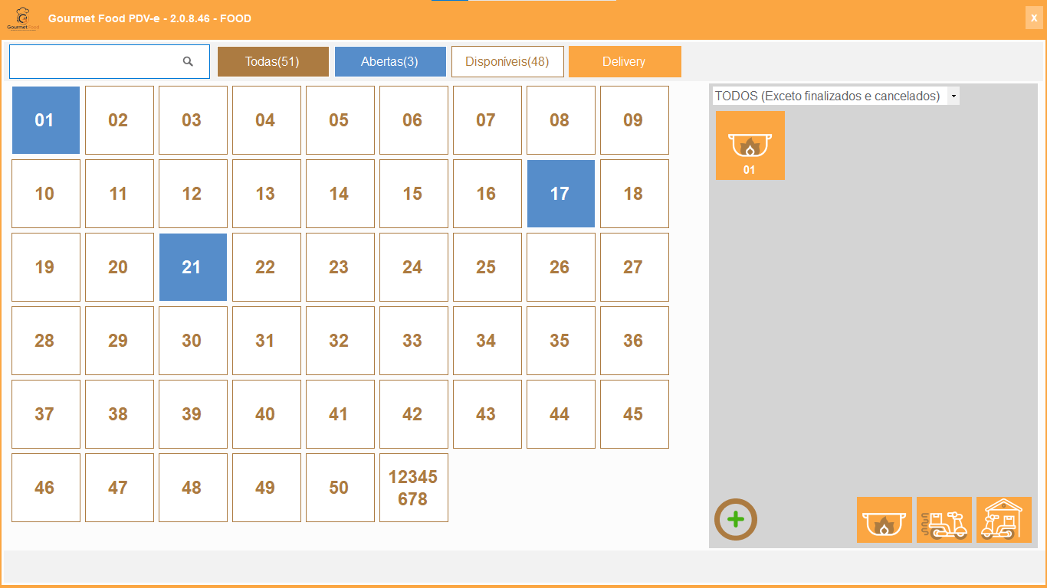Screen dimensions: 1047x588
Task: Select table 34
Action: pos(487,341)
